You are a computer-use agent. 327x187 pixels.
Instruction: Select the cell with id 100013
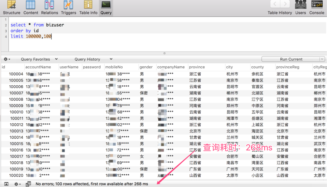tap(16, 131)
